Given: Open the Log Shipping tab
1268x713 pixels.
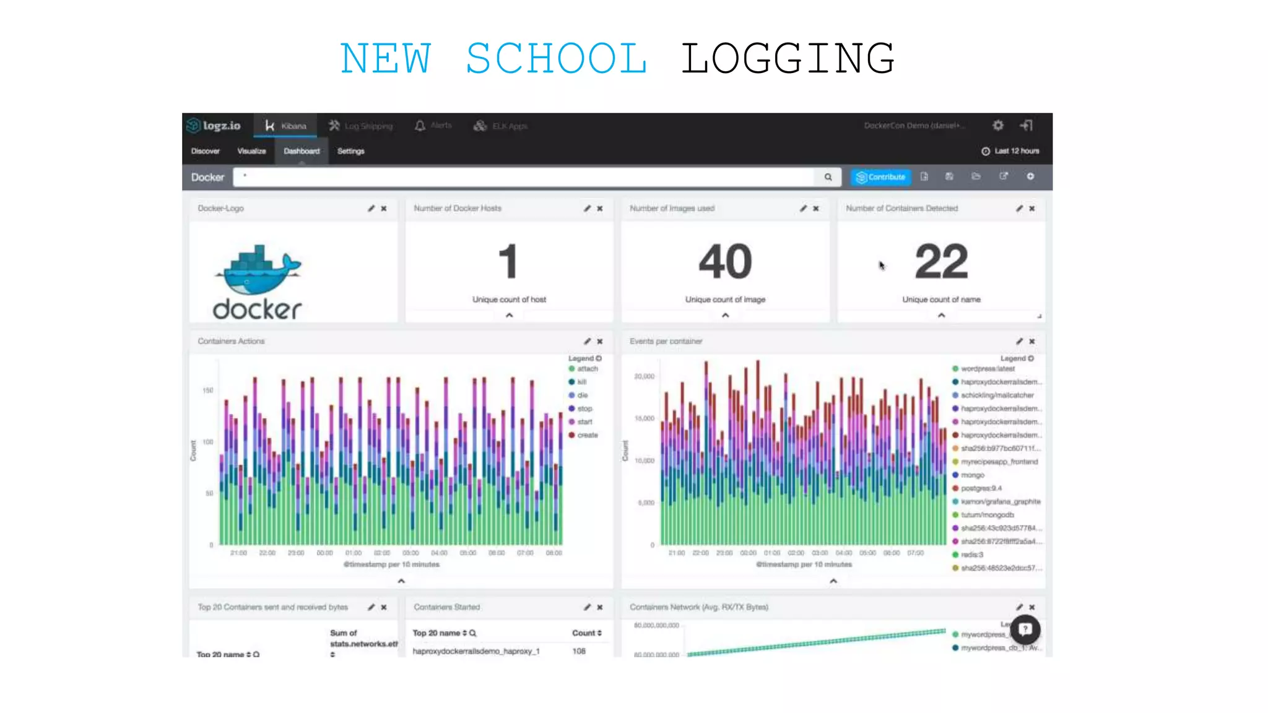Looking at the screenshot, I should (x=360, y=126).
